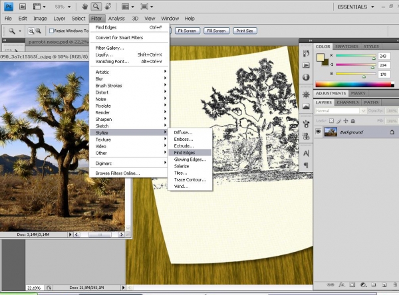The width and height of the screenshot is (399, 295).
Task: Add a layer mask icon
Action: pyautogui.click(x=352, y=285)
